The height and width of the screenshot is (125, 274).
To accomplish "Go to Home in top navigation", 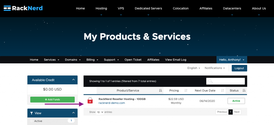I will point(80,8).
